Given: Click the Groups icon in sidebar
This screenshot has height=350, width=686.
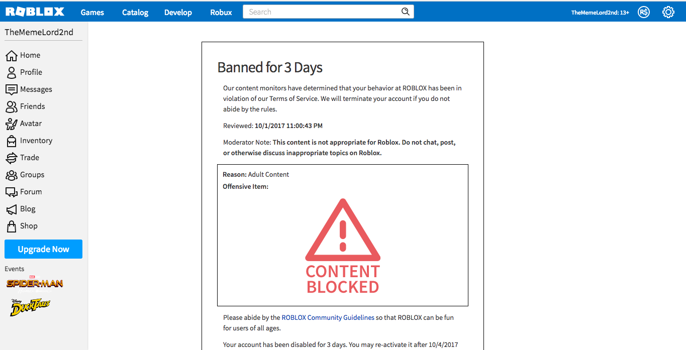Looking at the screenshot, I should pos(11,175).
